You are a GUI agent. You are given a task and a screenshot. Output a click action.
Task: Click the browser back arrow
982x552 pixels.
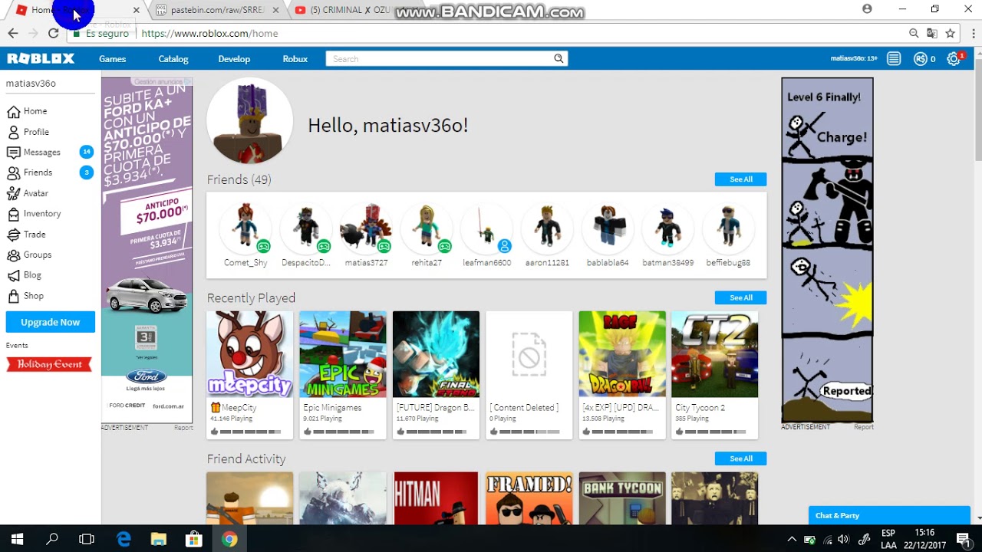pyautogui.click(x=13, y=33)
